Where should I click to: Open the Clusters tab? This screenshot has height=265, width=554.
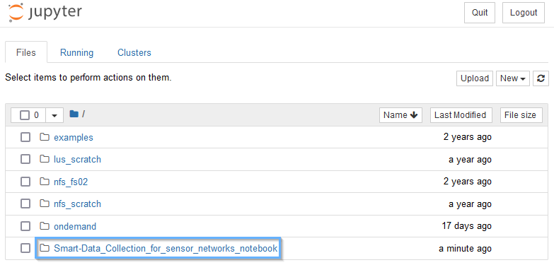[134, 52]
